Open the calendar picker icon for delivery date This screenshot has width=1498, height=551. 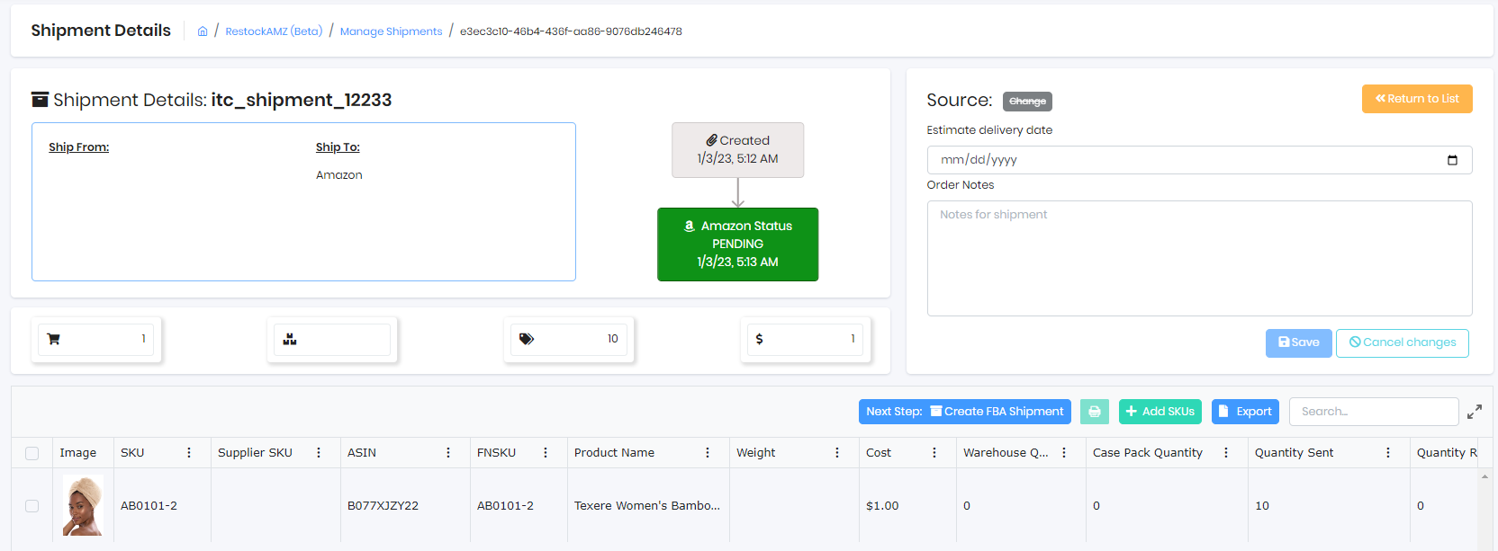1452,160
